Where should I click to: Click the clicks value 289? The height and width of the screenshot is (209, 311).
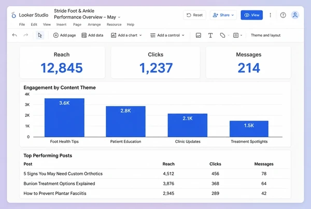coord(215,193)
